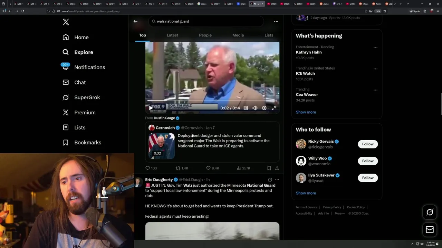Open Kathryn Hahn trending topic

(x=309, y=52)
